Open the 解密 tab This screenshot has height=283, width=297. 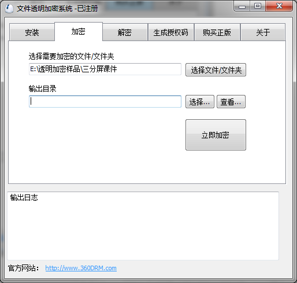coord(125,32)
